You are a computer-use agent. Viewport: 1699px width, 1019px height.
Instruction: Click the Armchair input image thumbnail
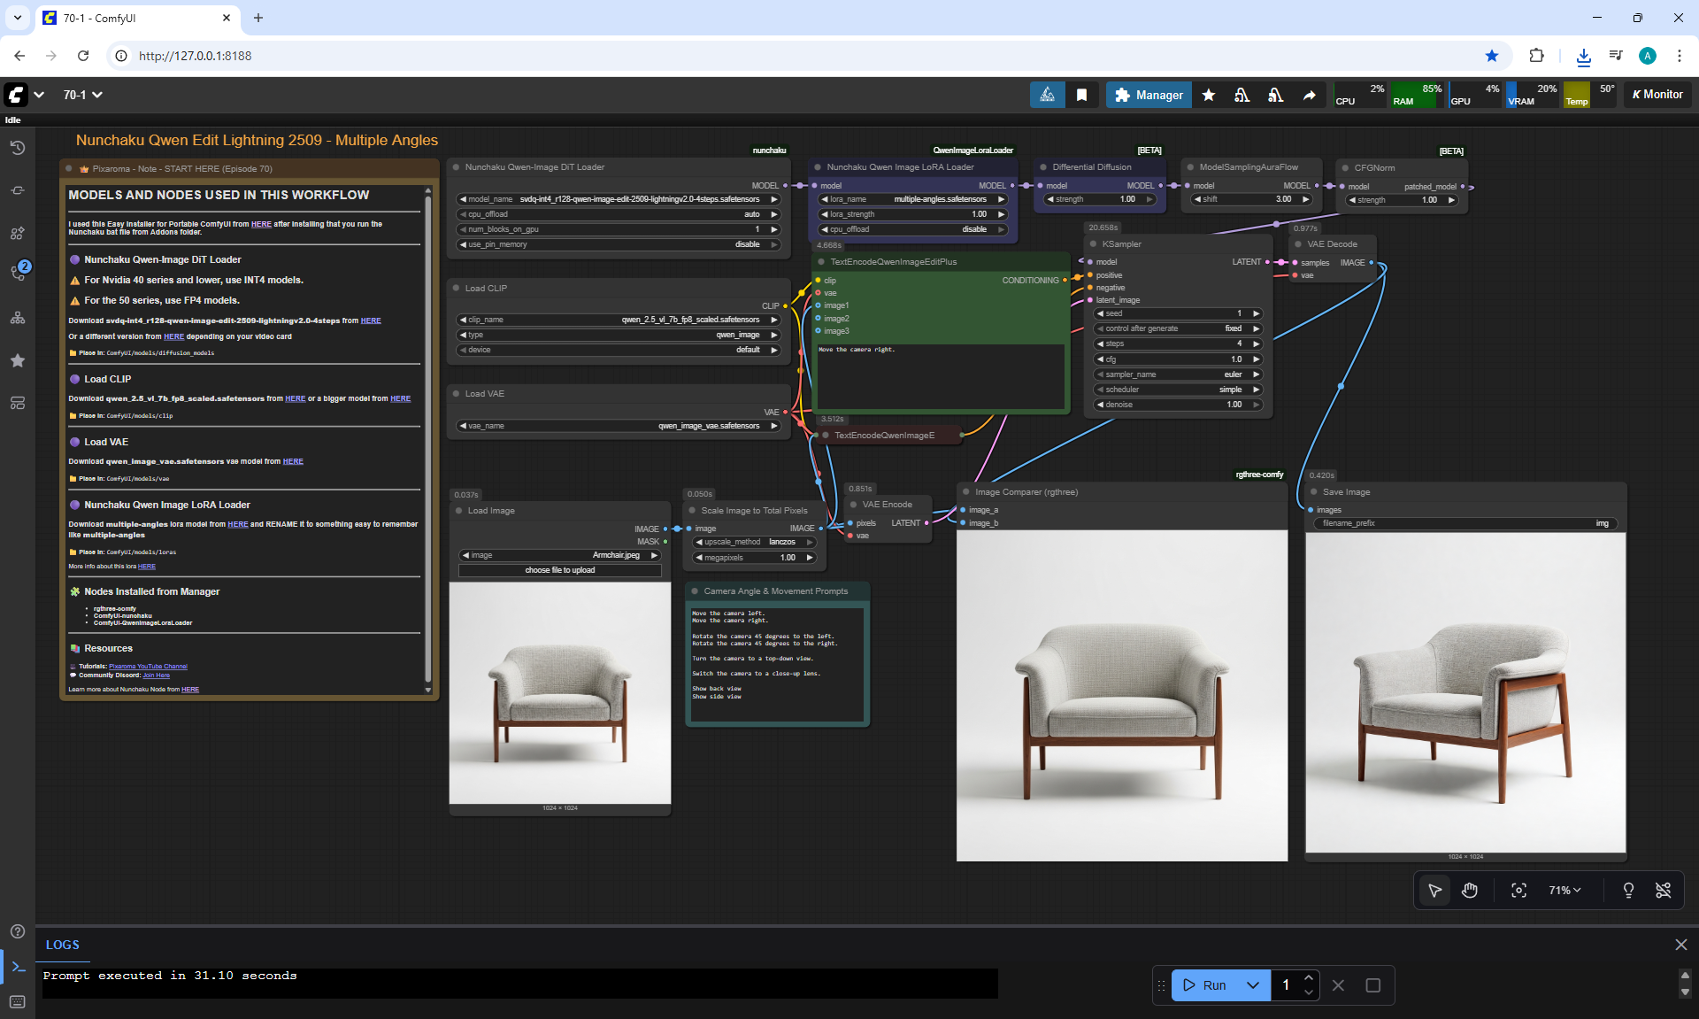click(x=559, y=692)
